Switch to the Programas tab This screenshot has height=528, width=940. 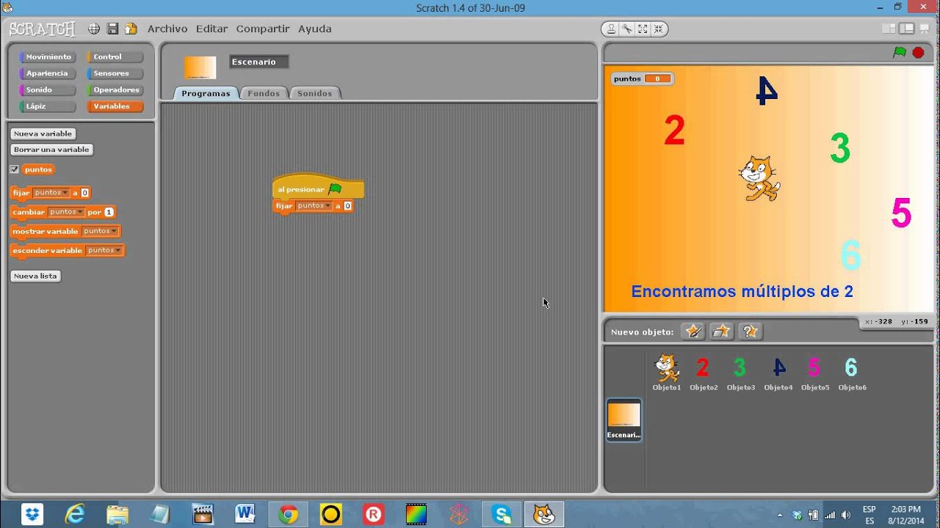[x=206, y=93]
